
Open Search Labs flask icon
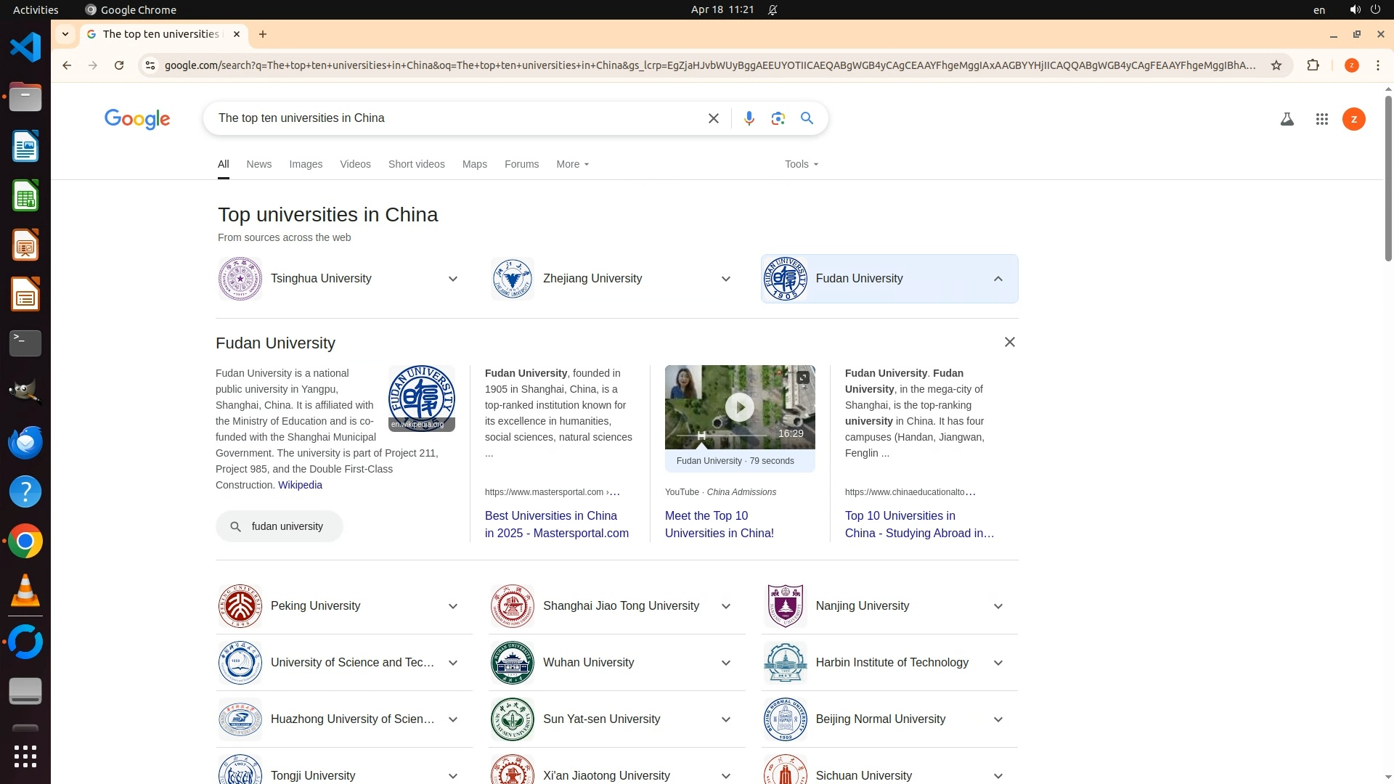[x=1287, y=119]
